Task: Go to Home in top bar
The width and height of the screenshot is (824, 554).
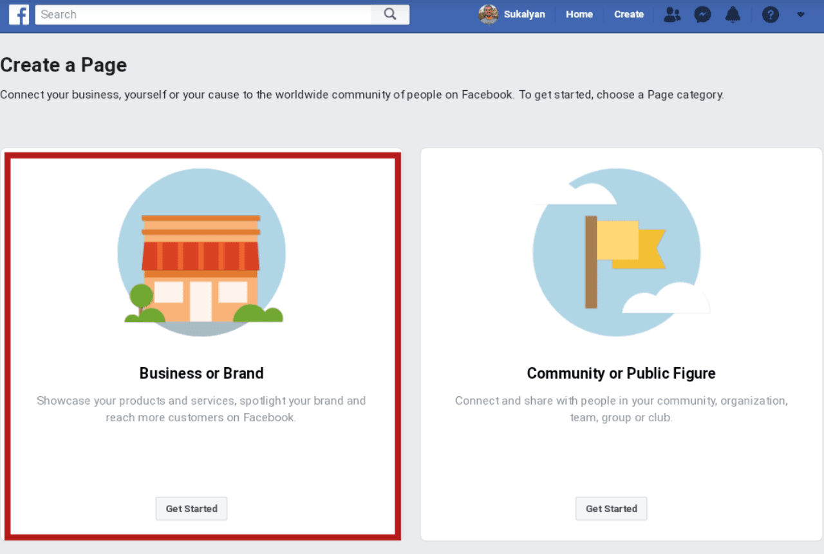Action: [x=579, y=14]
